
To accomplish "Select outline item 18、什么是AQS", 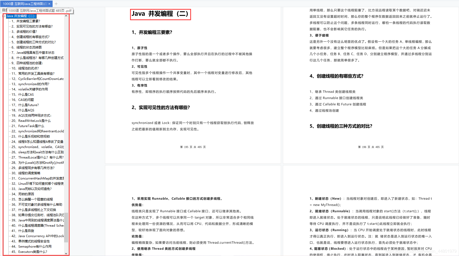I will [x=23, y=110].
